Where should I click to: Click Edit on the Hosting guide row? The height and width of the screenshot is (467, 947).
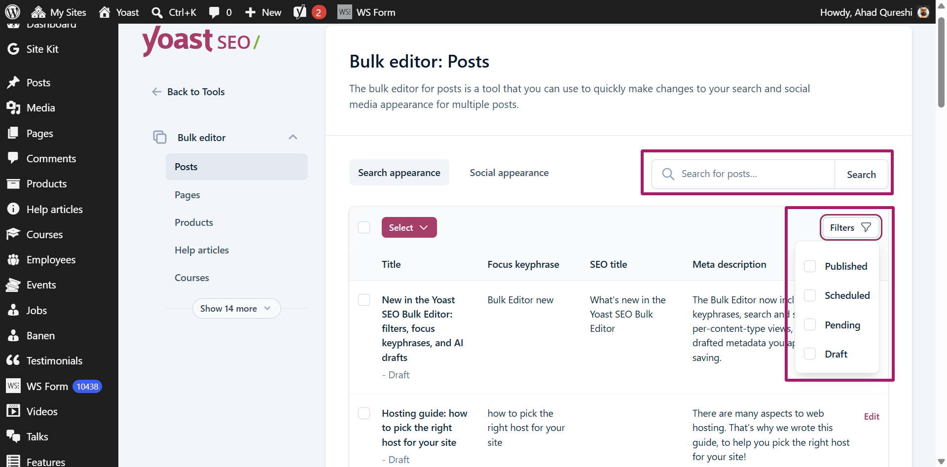point(872,417)
